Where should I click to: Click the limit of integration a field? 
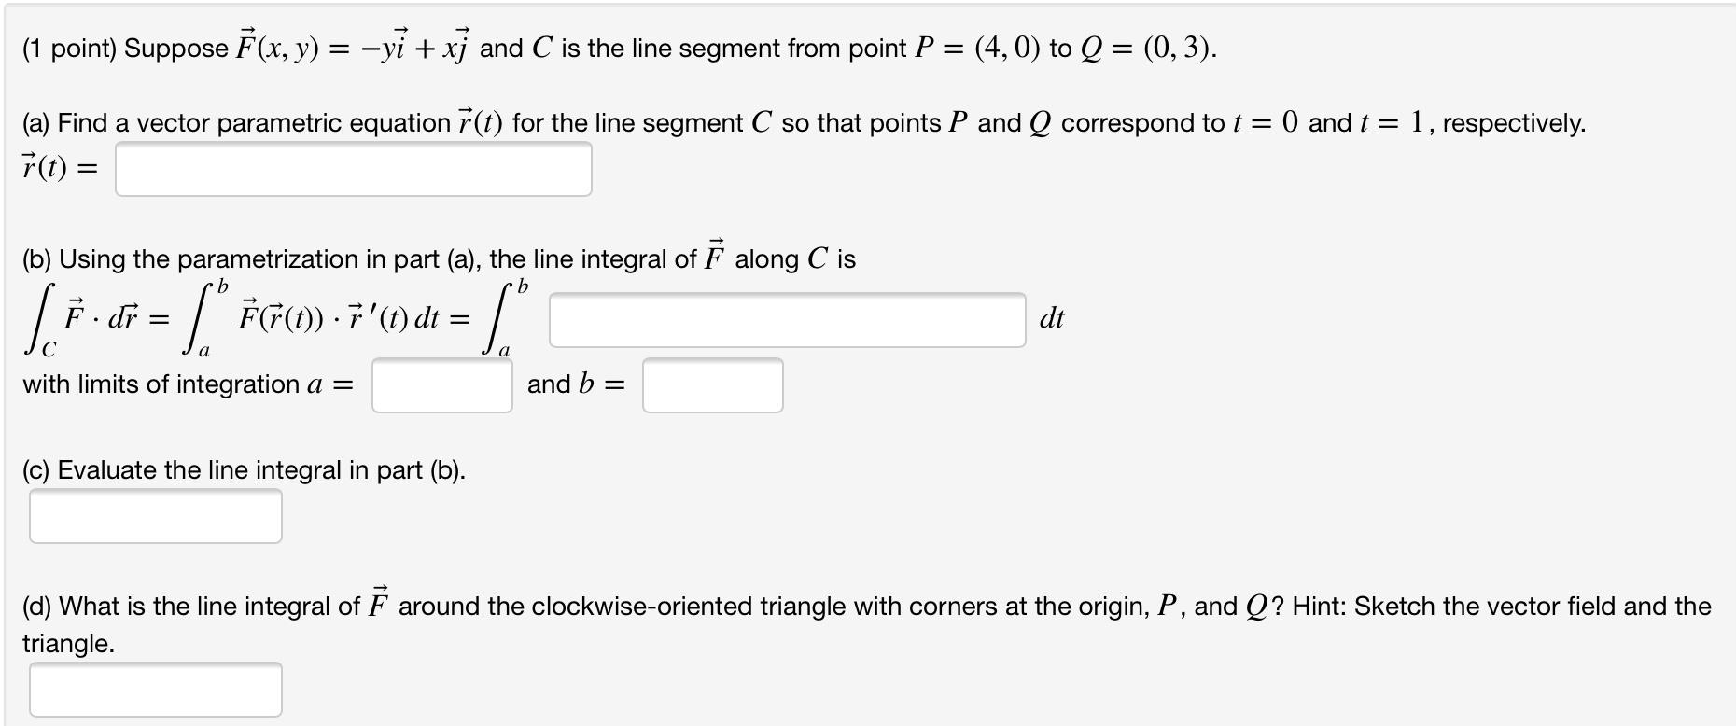(441, 384)
